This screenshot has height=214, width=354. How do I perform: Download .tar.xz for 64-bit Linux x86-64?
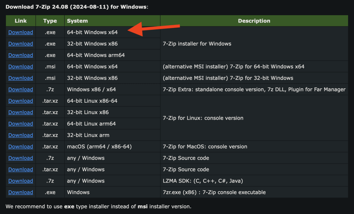[21, 101]
